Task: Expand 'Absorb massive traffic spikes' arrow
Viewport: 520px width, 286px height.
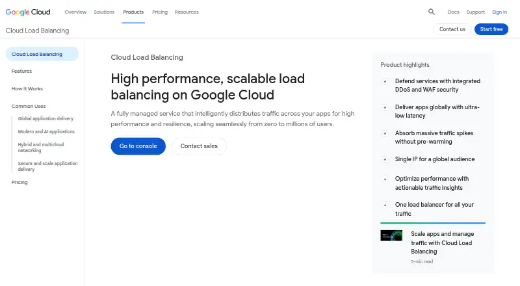Action: point(385,133)
